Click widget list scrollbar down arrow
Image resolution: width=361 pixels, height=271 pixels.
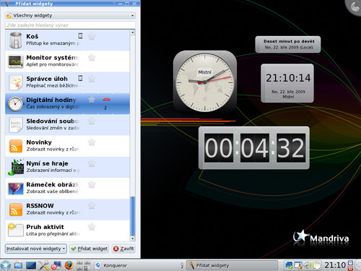[x=133, y=238]
